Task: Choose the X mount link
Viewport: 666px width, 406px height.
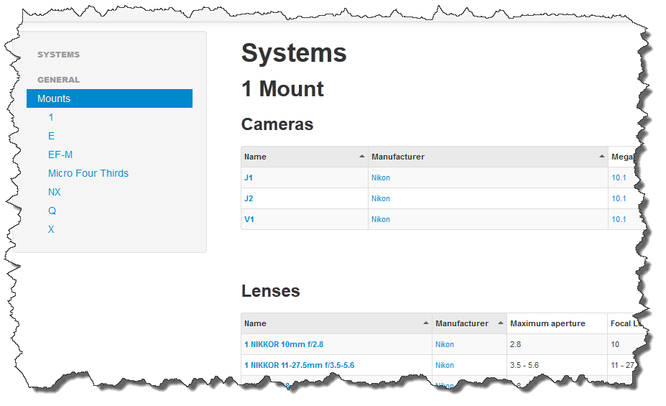Action: click(x=51, y=229)
